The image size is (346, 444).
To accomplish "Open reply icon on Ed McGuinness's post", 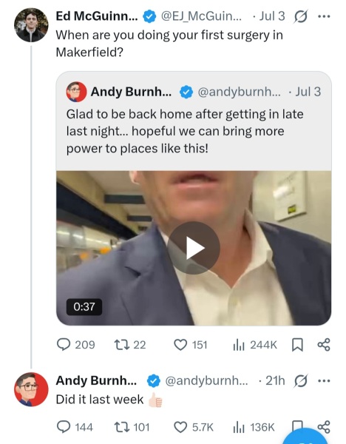I will [x=64, y=345].
